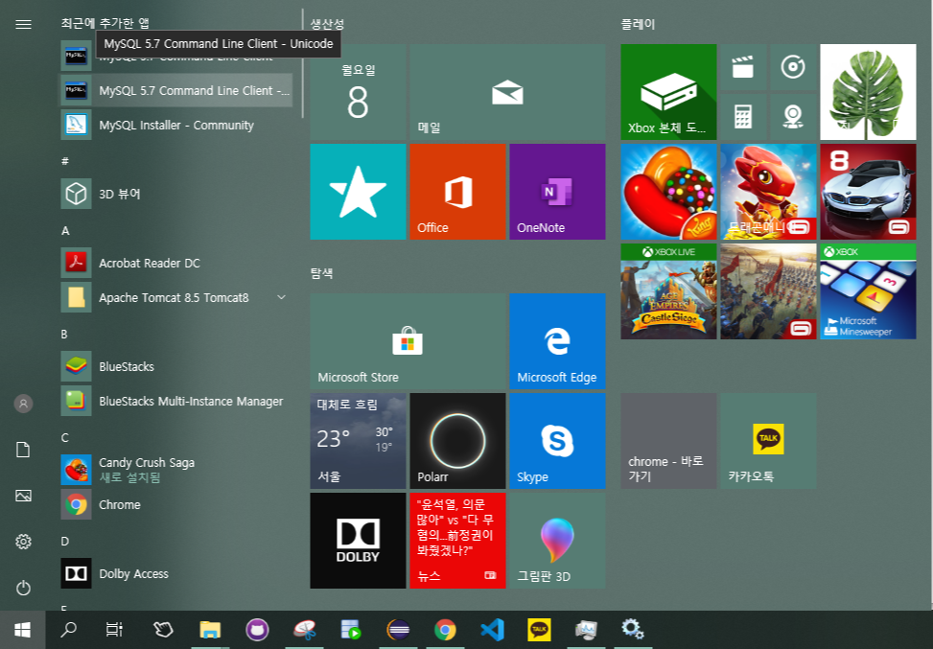Open Documents from Start sidebar
Image resolution: width=933 pixels, height=649 pixels.
23,450
